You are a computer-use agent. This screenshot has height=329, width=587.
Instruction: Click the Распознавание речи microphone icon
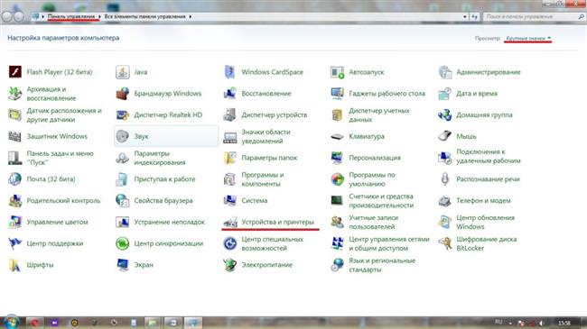tap(444, 179)
